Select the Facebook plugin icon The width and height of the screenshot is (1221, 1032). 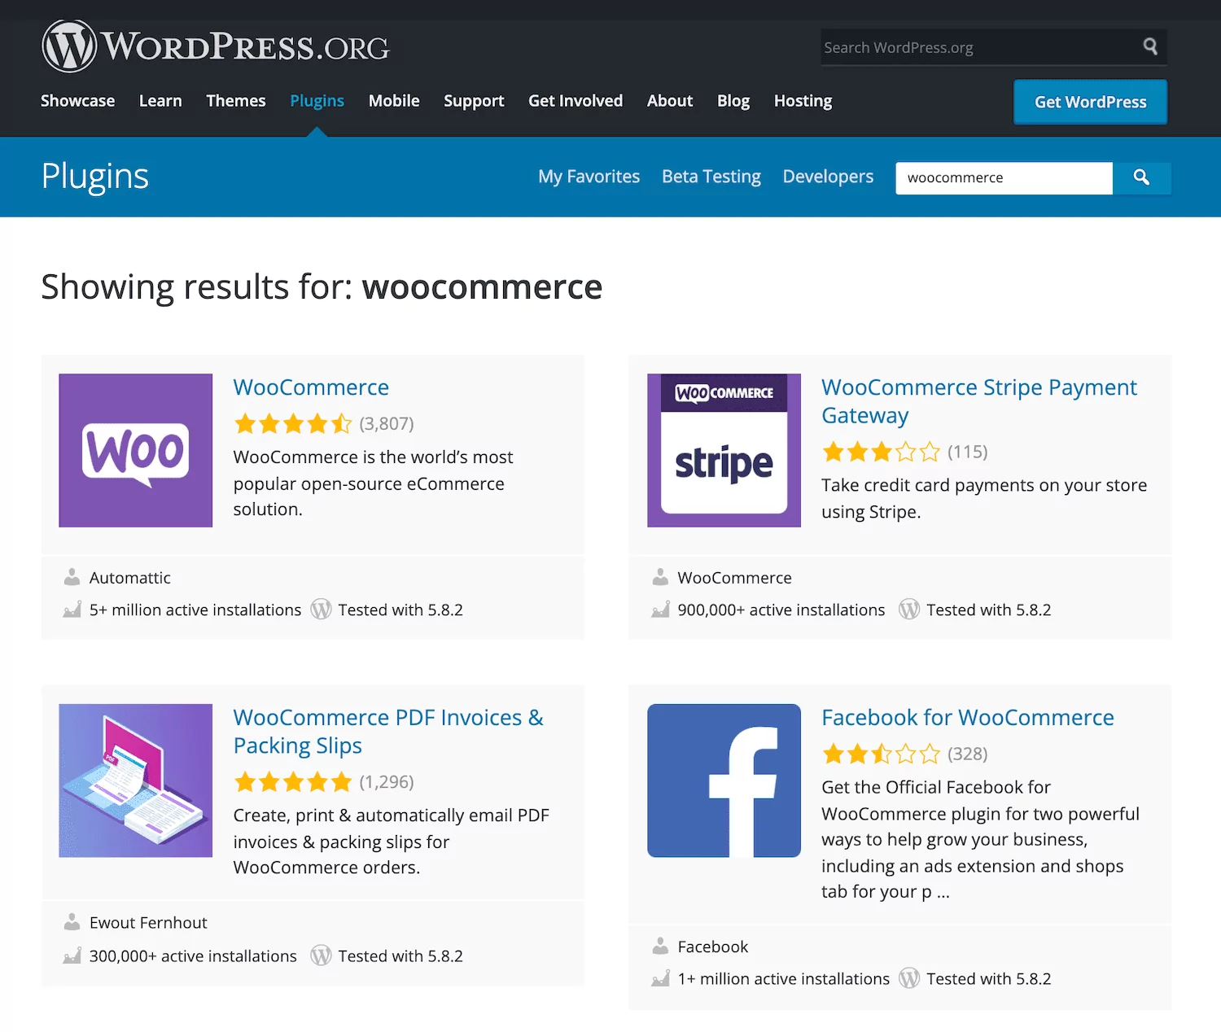[723, 781]
